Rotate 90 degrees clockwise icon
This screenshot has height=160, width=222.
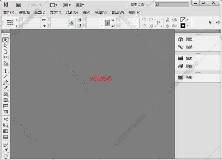coord(144,19)
